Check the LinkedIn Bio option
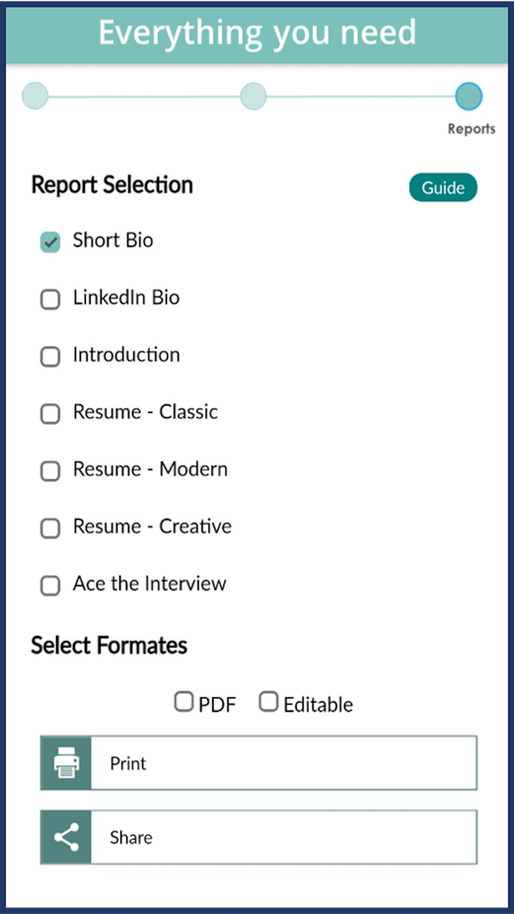The image size is (514, 914). coord(50,299)
